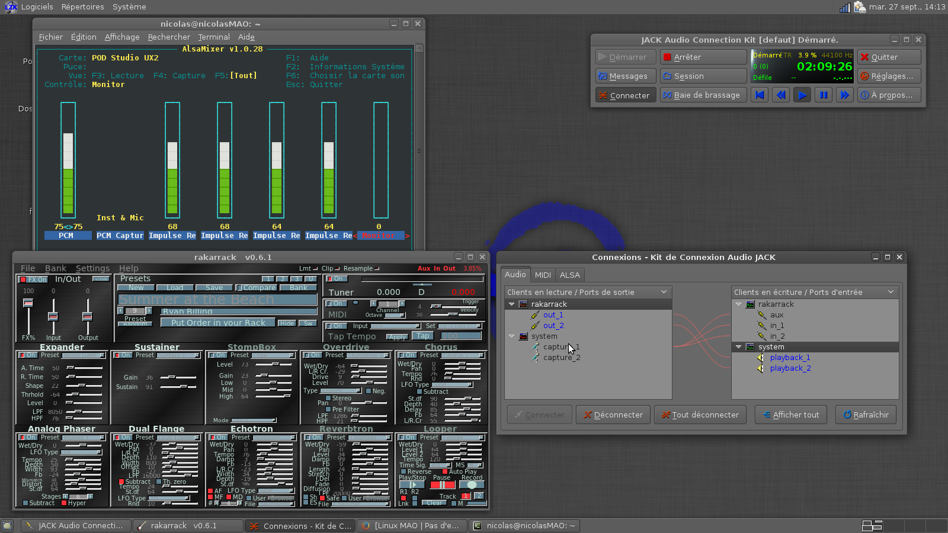Switch to the MIDI connections tab

[x=543, y=275]
